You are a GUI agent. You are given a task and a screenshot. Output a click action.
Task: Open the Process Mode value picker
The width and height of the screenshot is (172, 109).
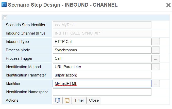click(156, 50)
